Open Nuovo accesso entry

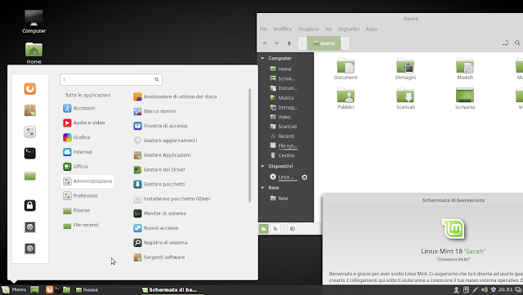click(x=156, y=228)
